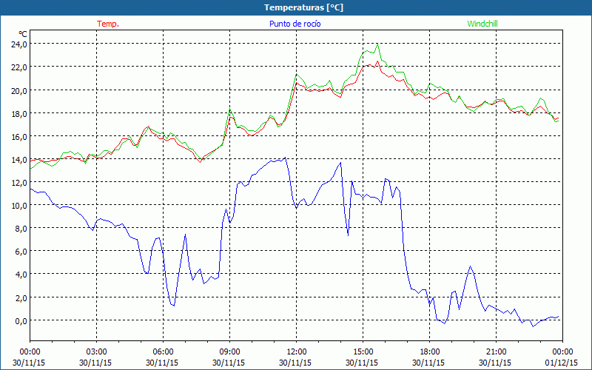Viewport: 592px width, 370px height.
Task: Click the 0,0 y-axis value
Action: click(21, 321)
